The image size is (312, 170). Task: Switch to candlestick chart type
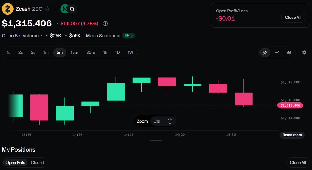265,52
